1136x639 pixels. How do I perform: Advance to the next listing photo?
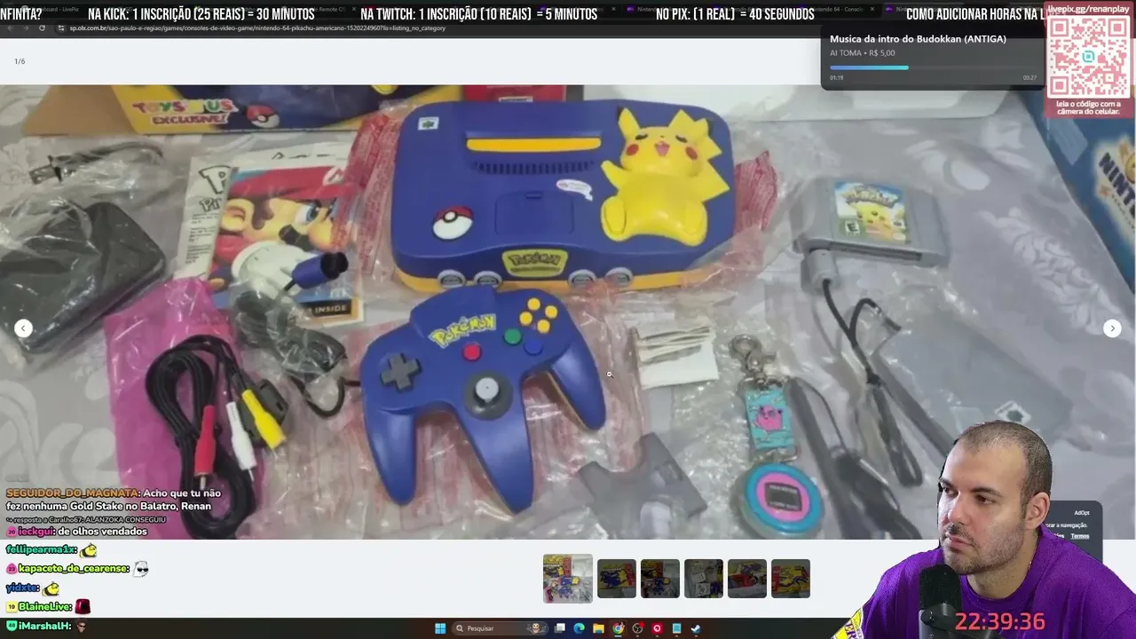tap(1112, 328)
